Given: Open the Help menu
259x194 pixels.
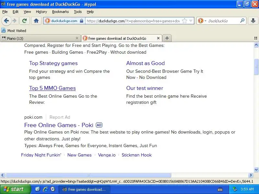Looking at the screenshot, I should (x=90, y=12).
